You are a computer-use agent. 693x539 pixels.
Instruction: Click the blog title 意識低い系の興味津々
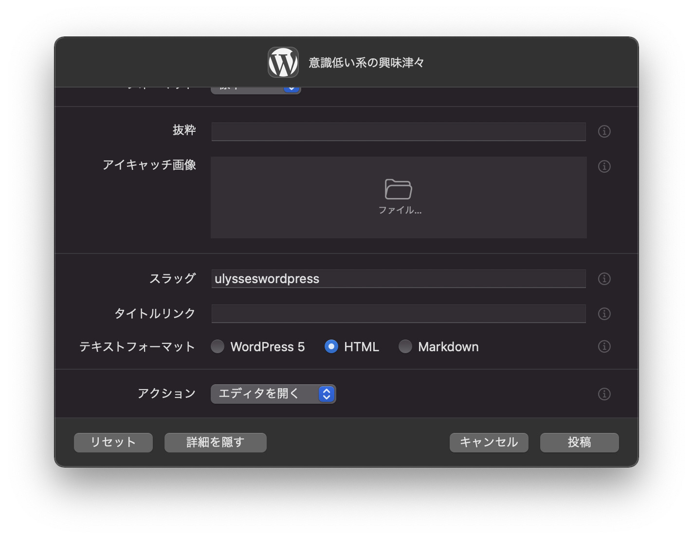click(366, 63)
